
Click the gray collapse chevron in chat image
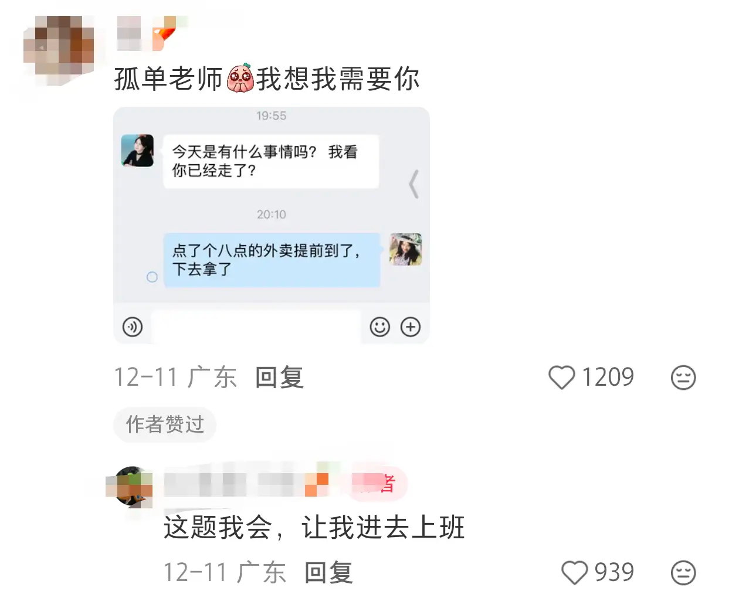click(x=414, y=184)
